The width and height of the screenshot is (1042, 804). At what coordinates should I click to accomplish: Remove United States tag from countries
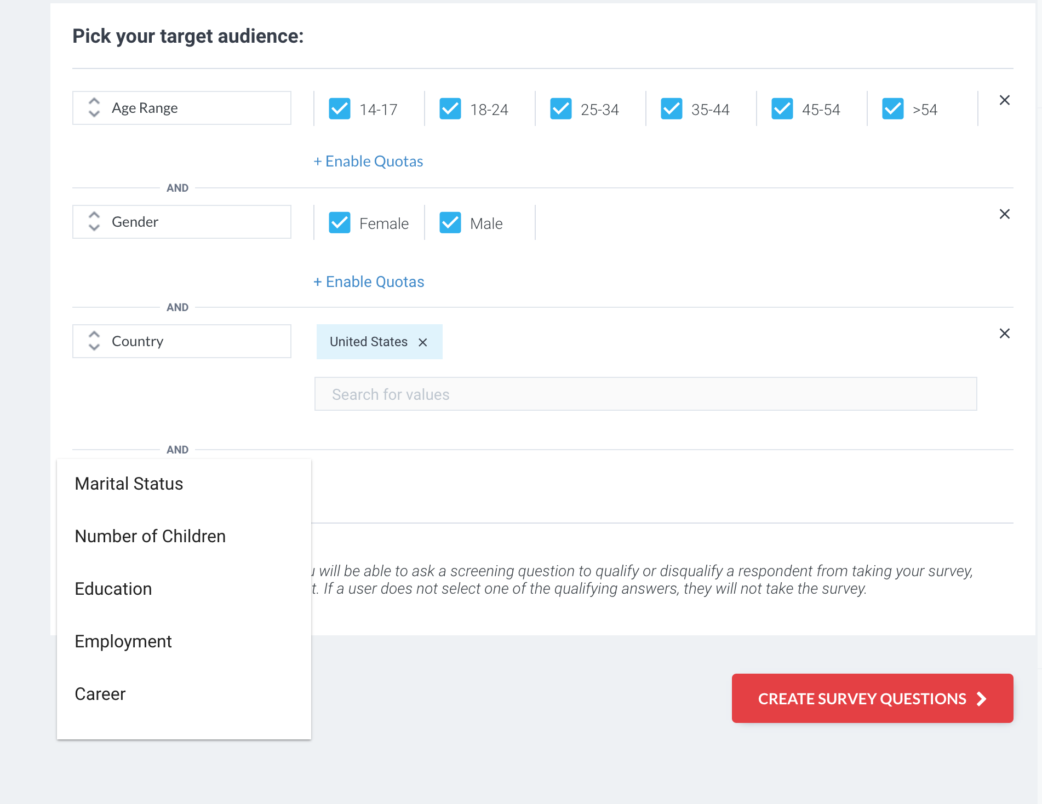click(x=422, y=342)
